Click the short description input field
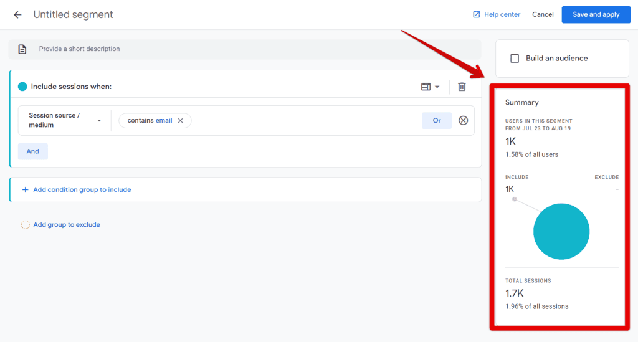638x342 pixels. [x=249, y=49]
